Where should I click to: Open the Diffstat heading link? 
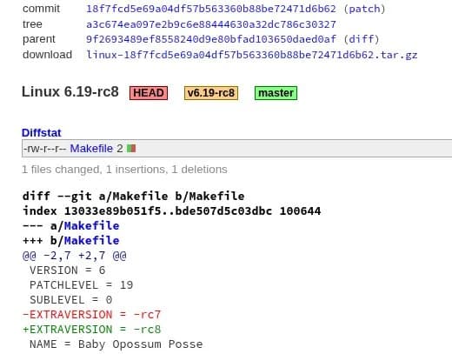click(42, 133)
